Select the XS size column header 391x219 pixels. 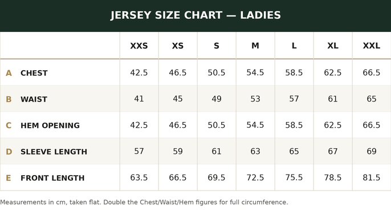click(178, 46)
